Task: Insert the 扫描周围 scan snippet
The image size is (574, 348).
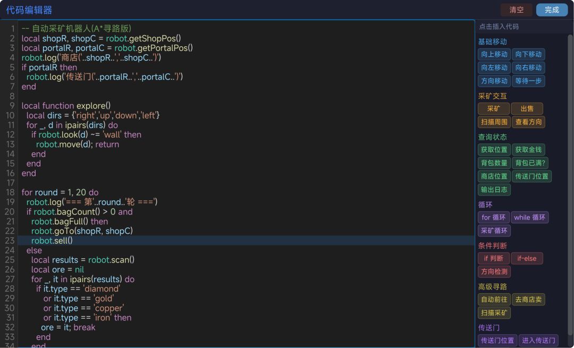Action: [x=494, y=122]
